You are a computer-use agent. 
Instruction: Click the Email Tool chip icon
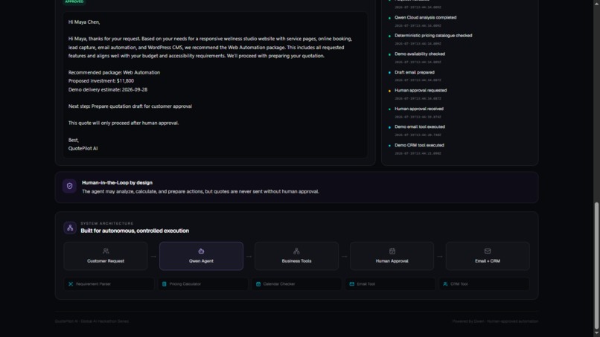[x=352, y=284]
